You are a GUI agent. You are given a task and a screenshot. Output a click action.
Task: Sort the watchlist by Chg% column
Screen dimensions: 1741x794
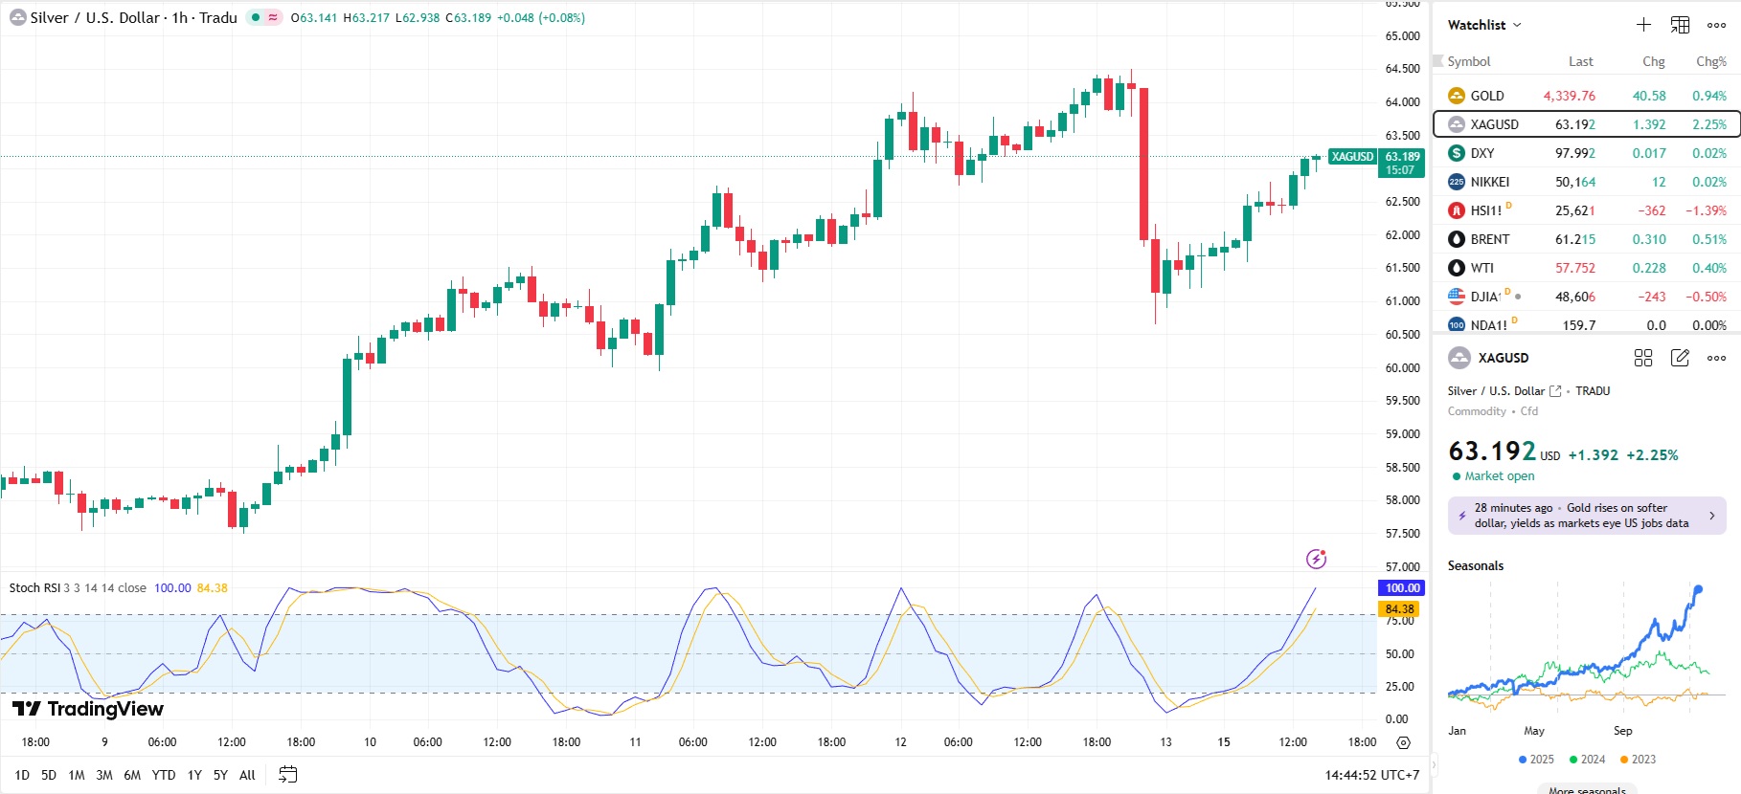click(1710, 61)
